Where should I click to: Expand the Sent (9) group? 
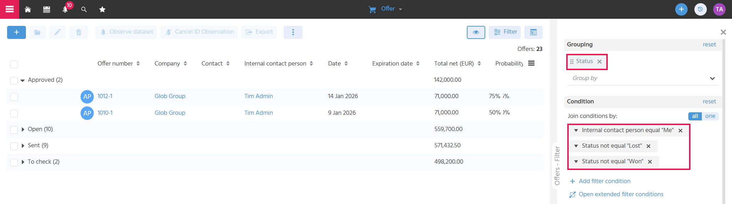tap(23, 146)
